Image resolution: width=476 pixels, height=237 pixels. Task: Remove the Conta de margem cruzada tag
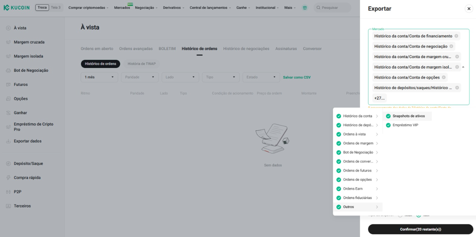(x=457, y=56)
